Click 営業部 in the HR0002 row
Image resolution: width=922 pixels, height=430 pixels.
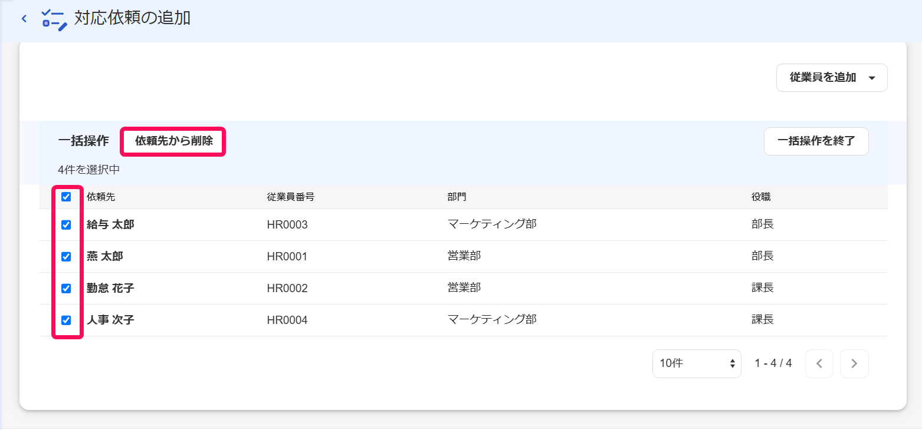click(464, 287)
